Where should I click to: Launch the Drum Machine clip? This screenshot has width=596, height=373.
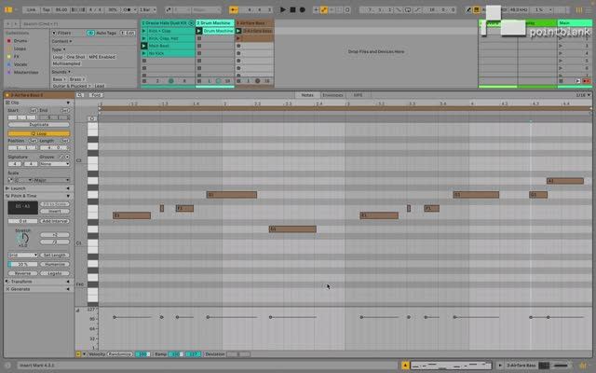(198, 31)
